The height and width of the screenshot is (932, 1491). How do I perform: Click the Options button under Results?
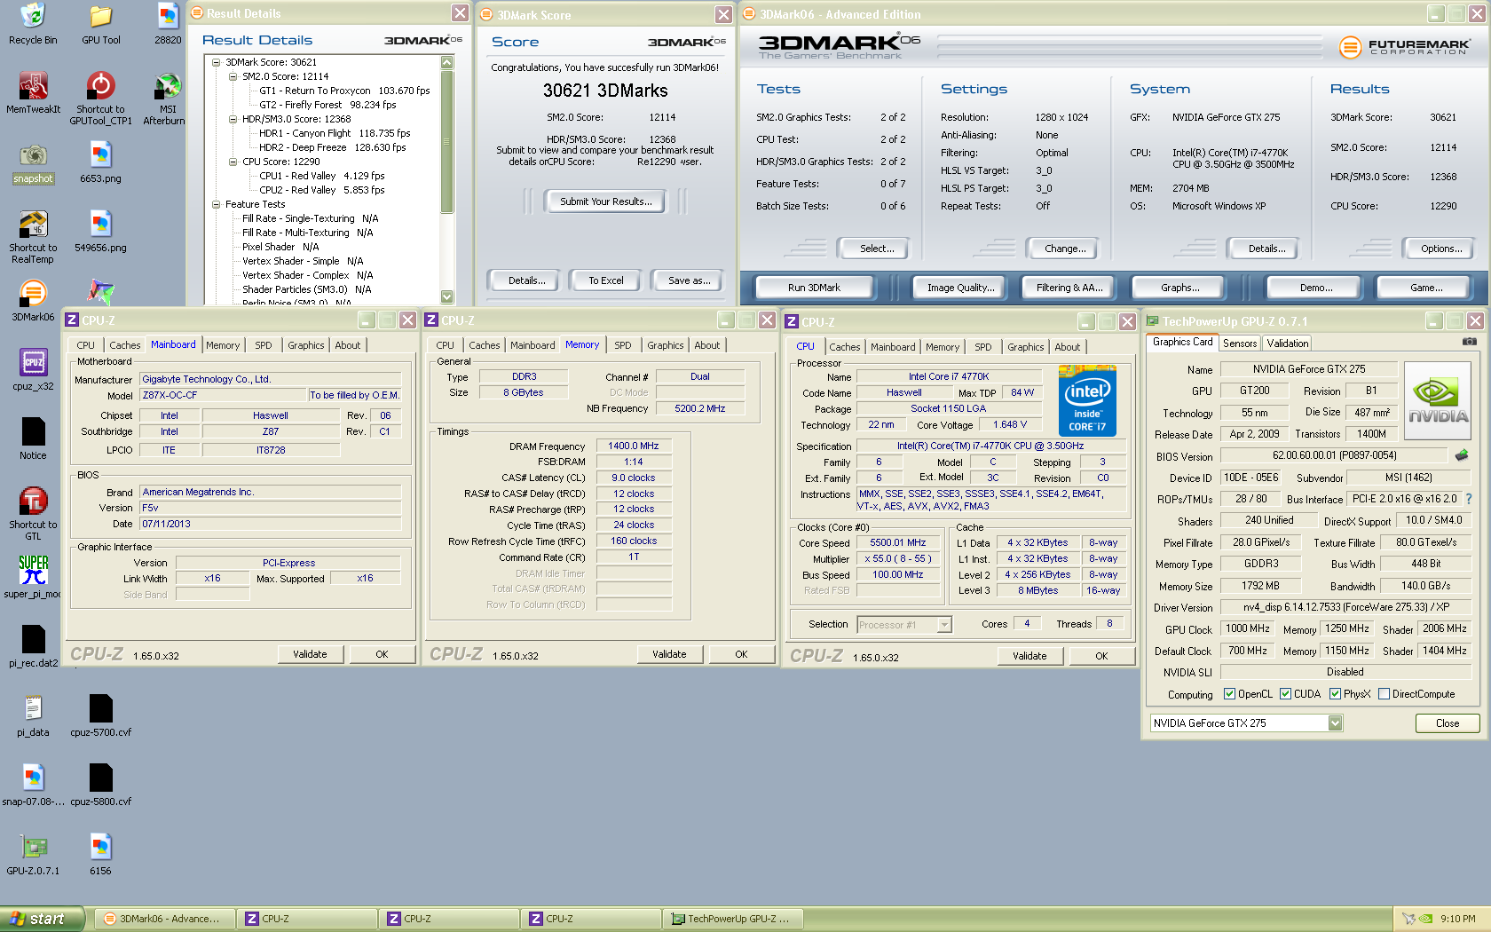[x=1441, y=249]
